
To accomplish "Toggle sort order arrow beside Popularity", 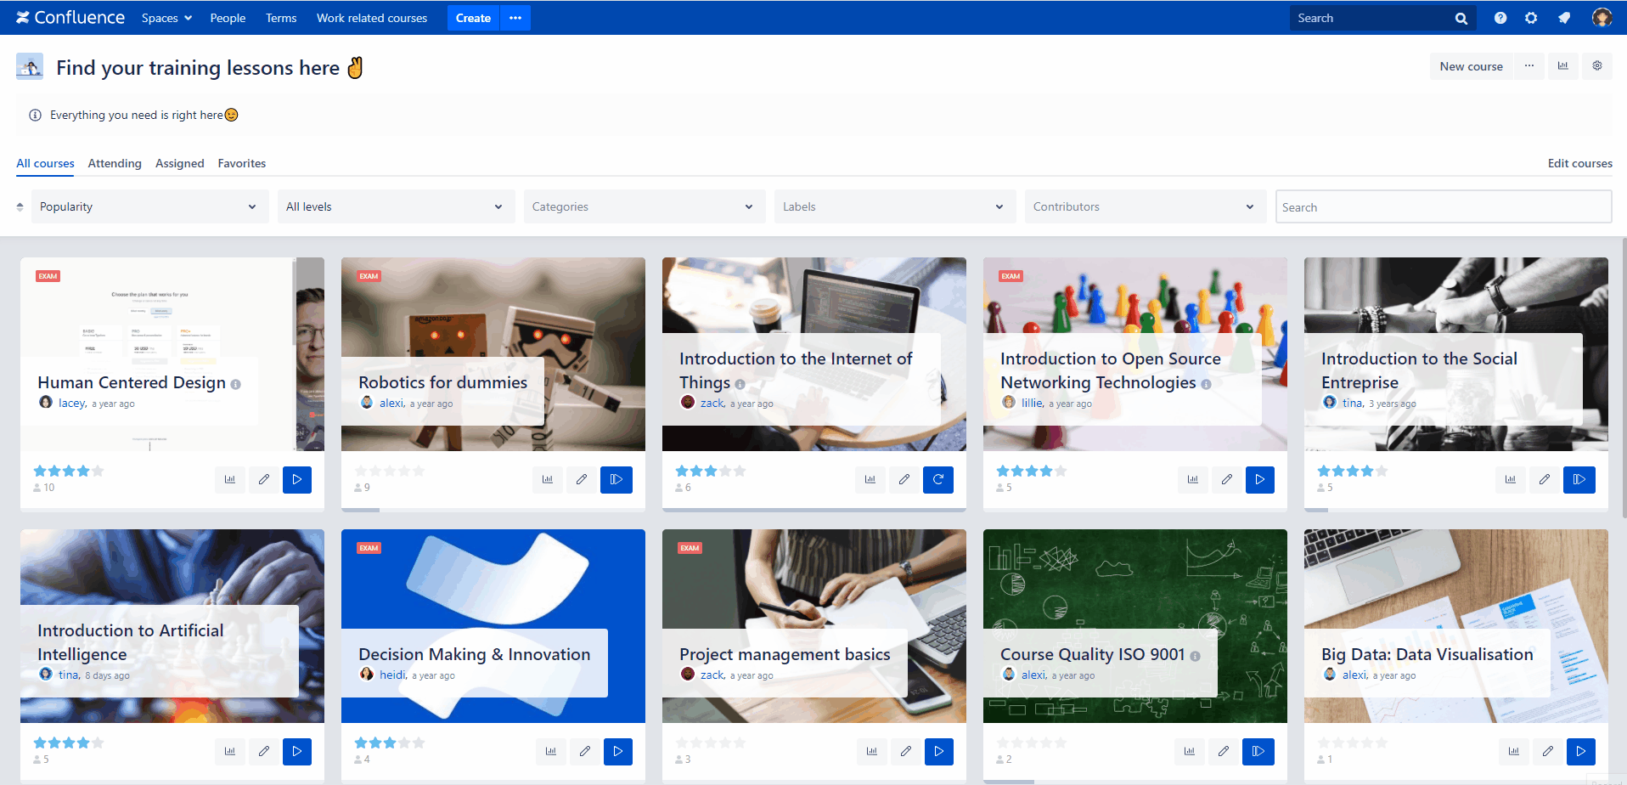I will pyautogui.click(x=20, y=206).
